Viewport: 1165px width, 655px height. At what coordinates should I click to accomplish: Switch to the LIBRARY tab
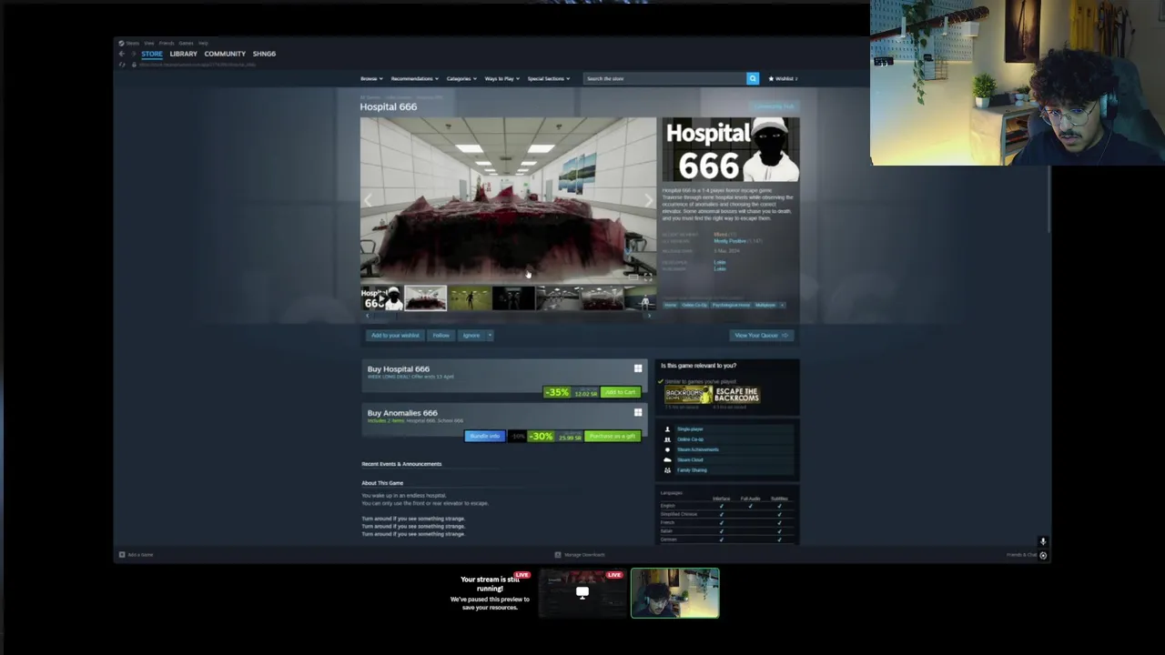183,54
